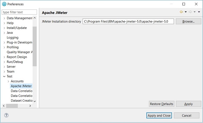This screenshot has height=123, width=203.
Task: Collapse the Test tree node
Action: tap(4, 76)
